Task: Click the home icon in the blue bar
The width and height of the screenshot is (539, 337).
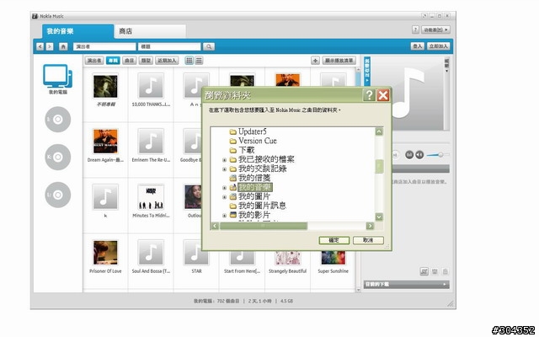Action: point(63,46)
